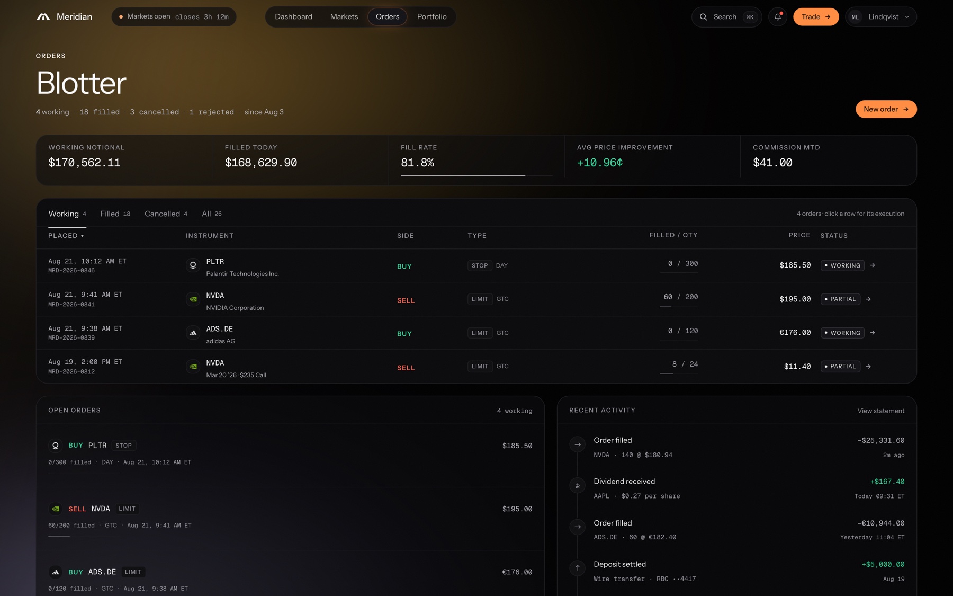Click the NVIDIA logo in order MRD-2026-0812 row
This screenshot has height=596, width=953.
click(x=193, y=366)
